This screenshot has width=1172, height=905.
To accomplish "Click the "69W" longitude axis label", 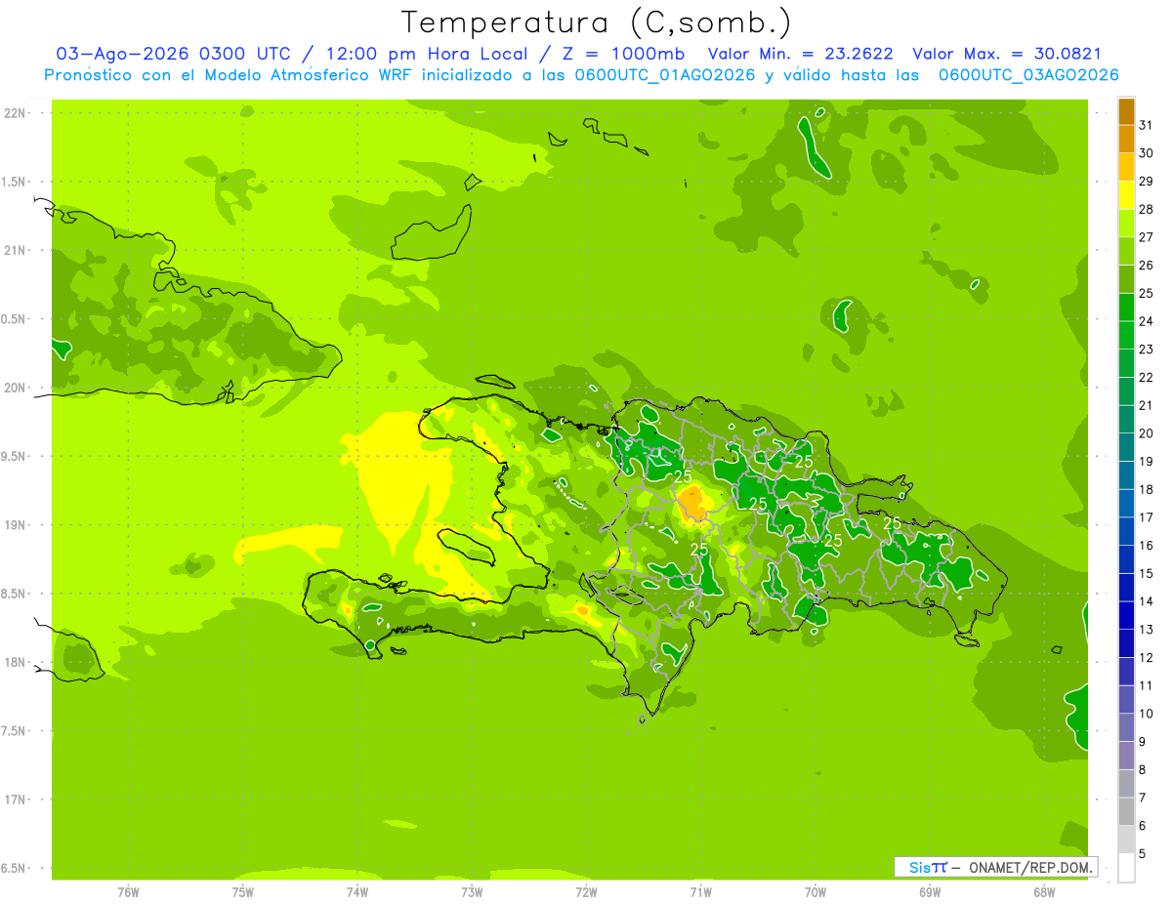I will click(x=930, y=892).
